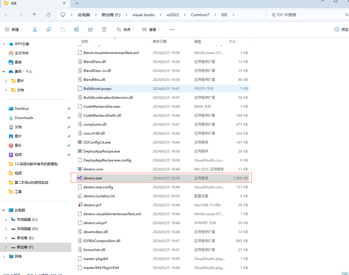Select masterX64.PkgUnDef file

coord(163,267)
